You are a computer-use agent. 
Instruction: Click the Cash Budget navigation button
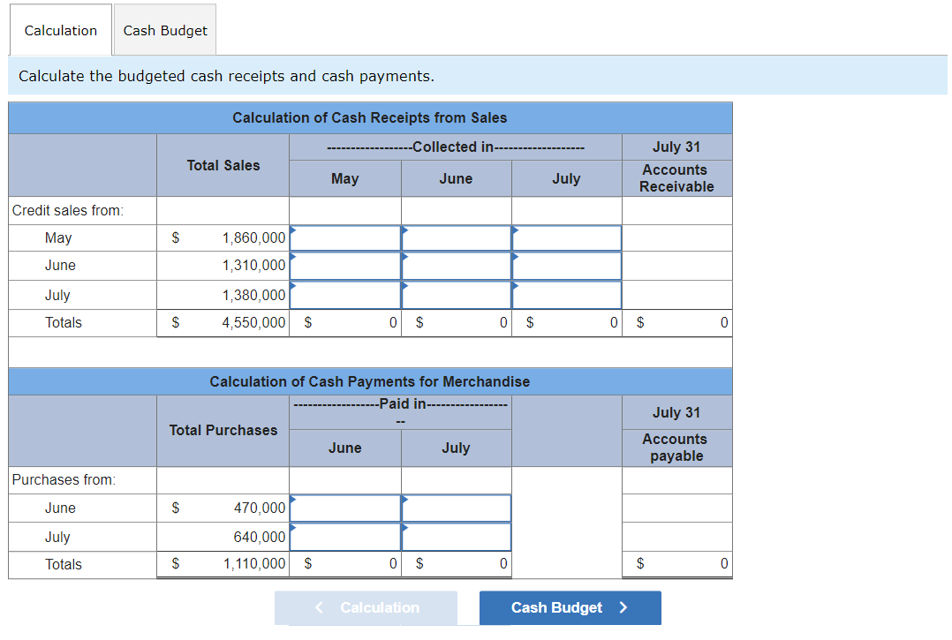570,608
